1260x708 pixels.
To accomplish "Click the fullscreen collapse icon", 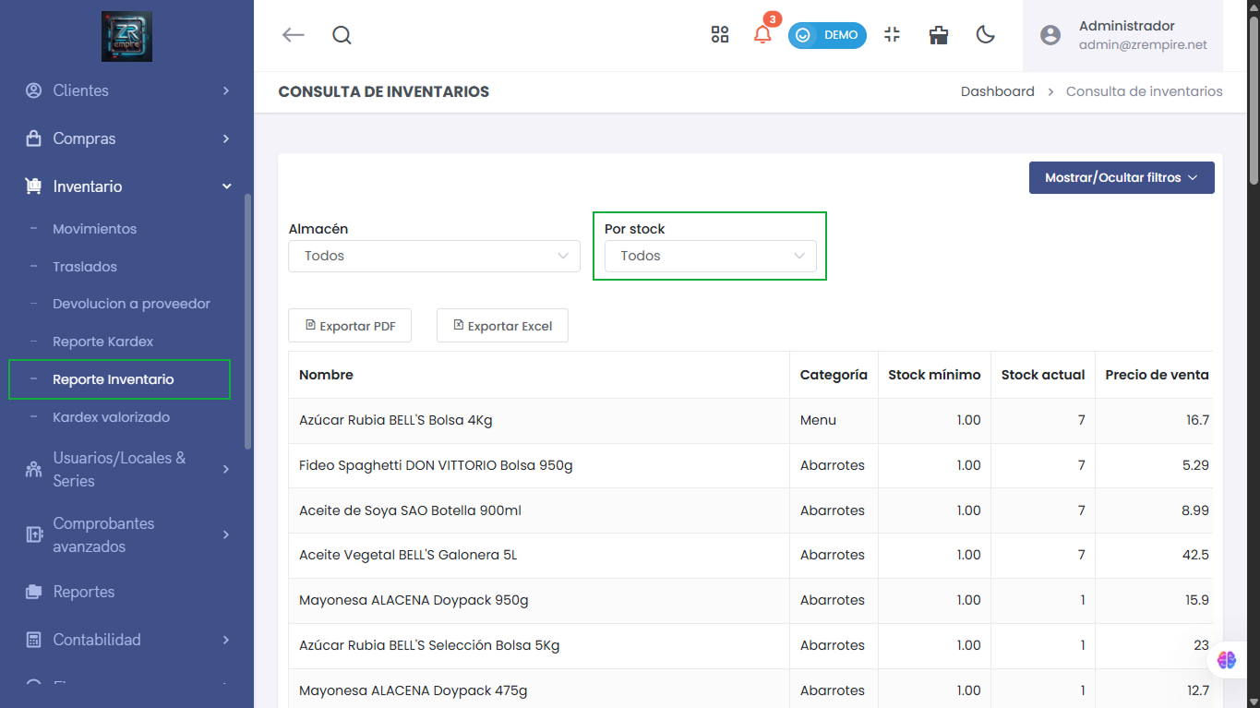I will [892, 35].
